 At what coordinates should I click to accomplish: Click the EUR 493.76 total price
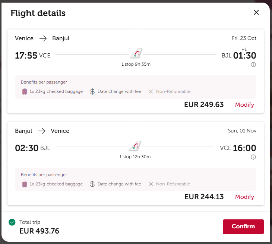39,231
